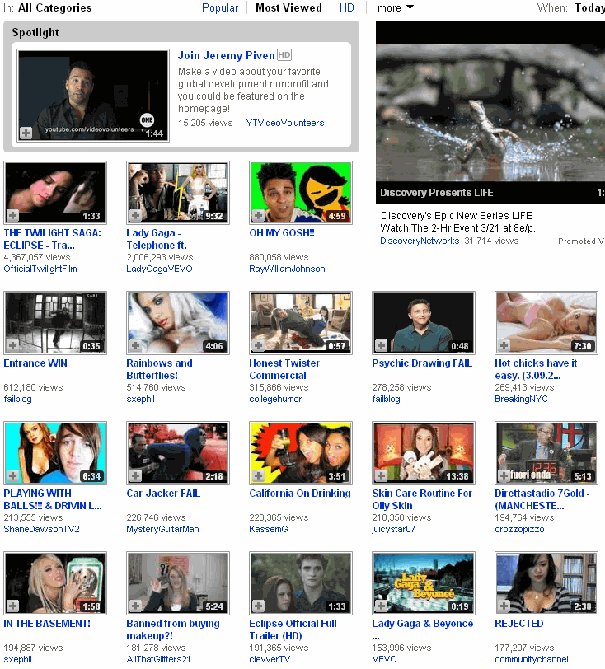Open the KassemG channel link

269,529
